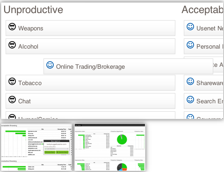The height and width of the screenshot is (172, 224).
Task: Open the Acceptable Browsing report thumbnail
Action: coord(36,147)
